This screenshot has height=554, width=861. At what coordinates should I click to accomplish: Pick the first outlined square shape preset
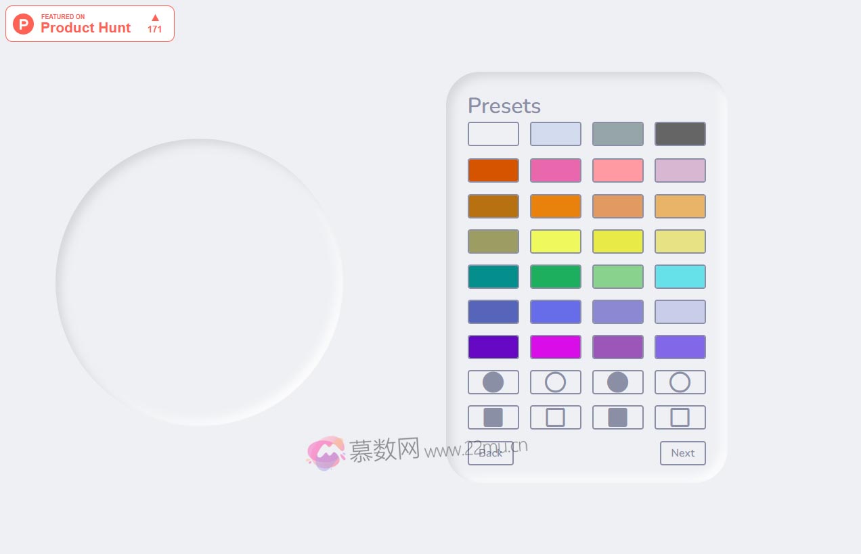555,417
